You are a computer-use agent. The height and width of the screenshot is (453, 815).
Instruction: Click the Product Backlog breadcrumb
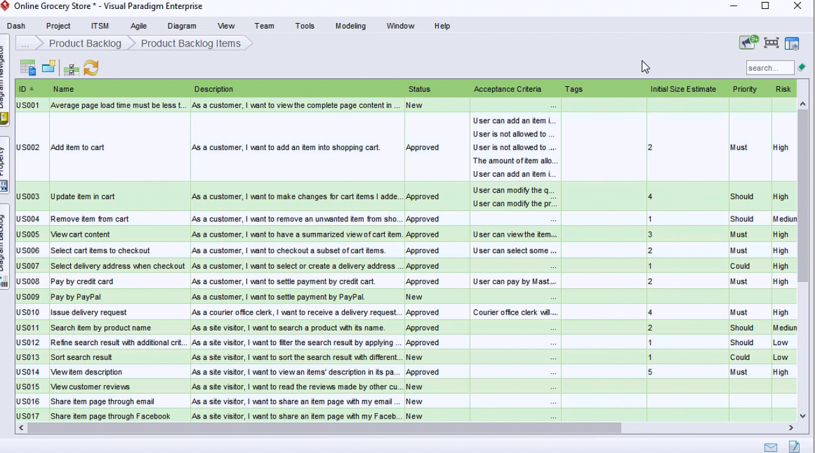85,43
